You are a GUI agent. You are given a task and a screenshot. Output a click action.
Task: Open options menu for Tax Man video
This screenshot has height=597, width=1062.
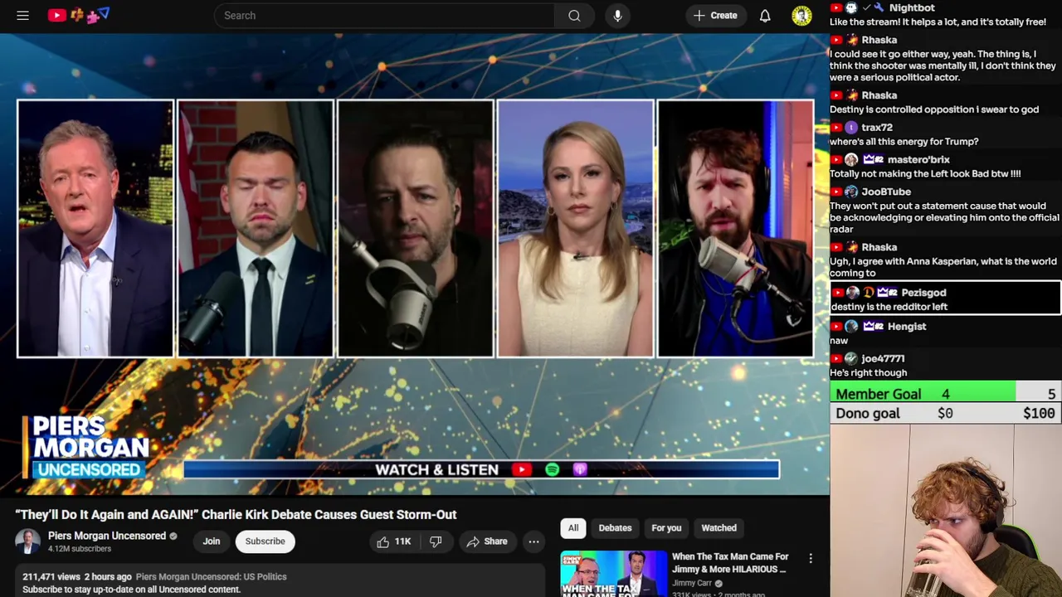(811, 559)
